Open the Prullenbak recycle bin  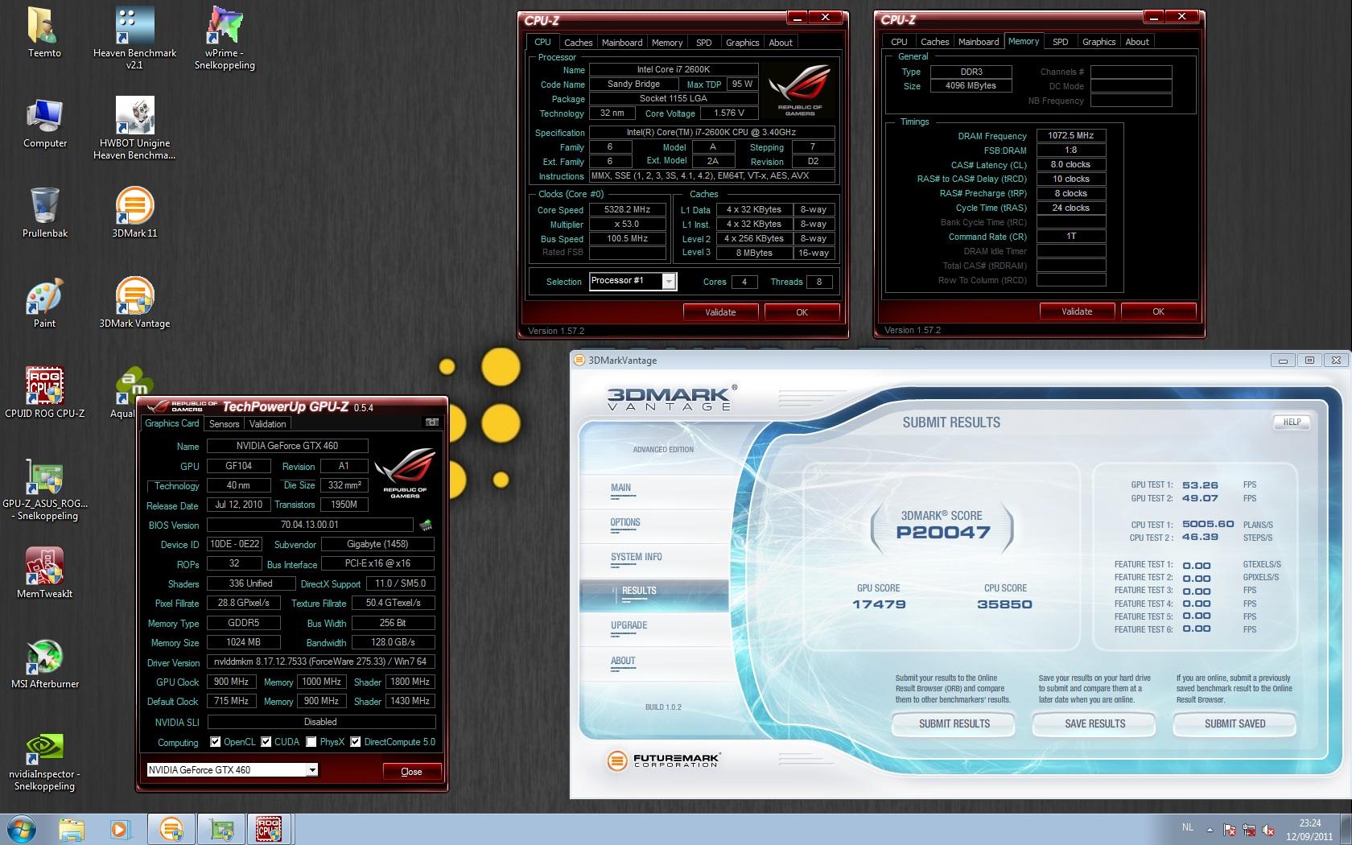44,213
